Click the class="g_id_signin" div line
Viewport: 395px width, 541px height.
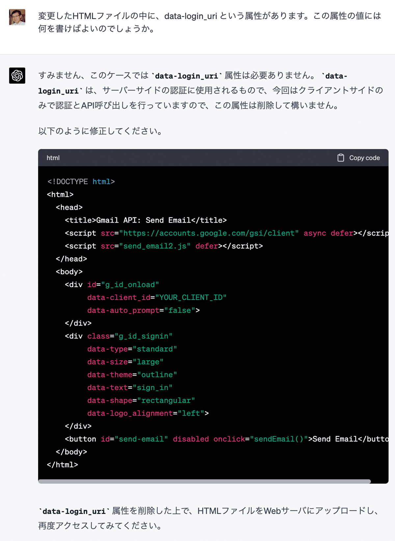click(119, 336)
